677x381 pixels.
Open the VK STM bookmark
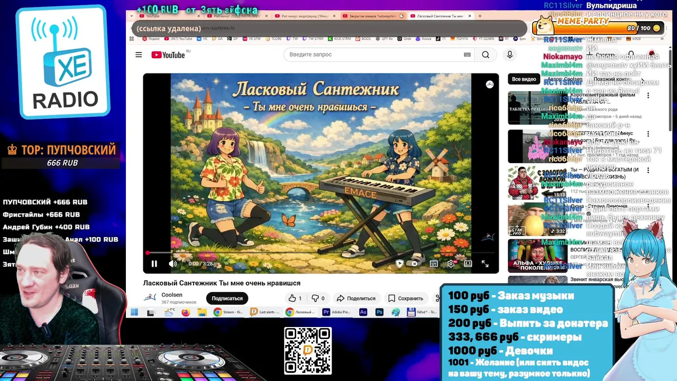(x=251, y=39)
